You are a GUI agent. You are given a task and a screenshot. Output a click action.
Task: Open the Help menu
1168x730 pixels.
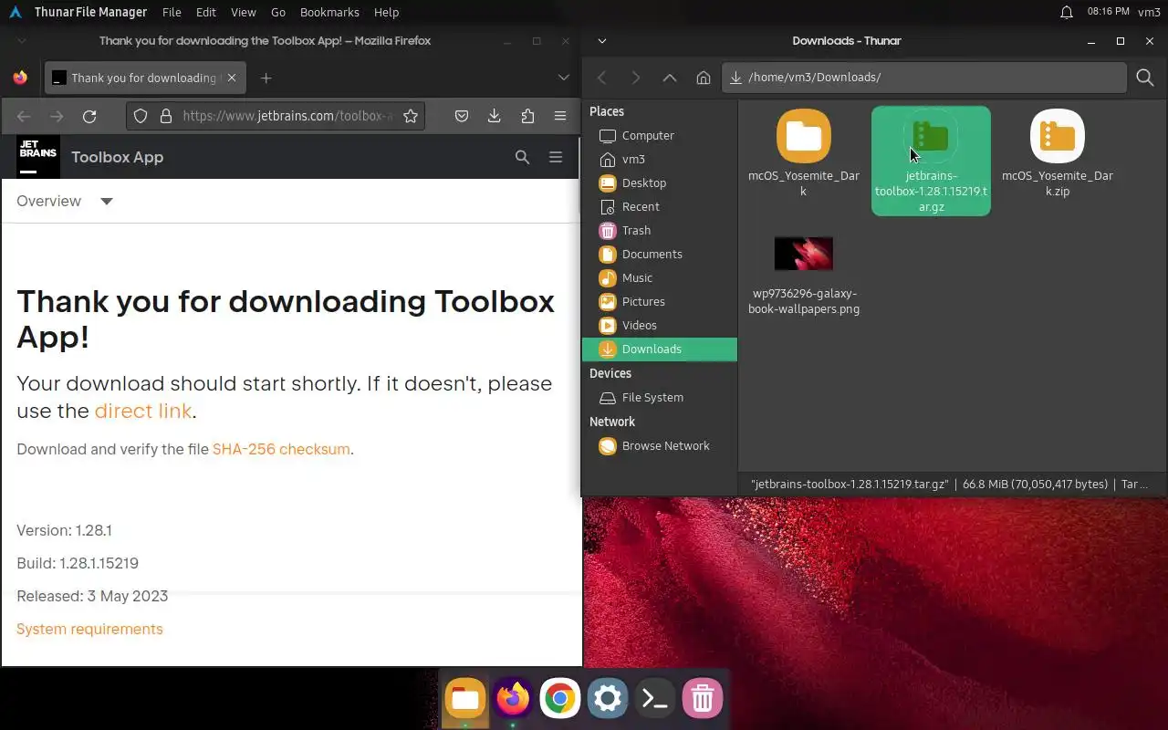point(386,12)
